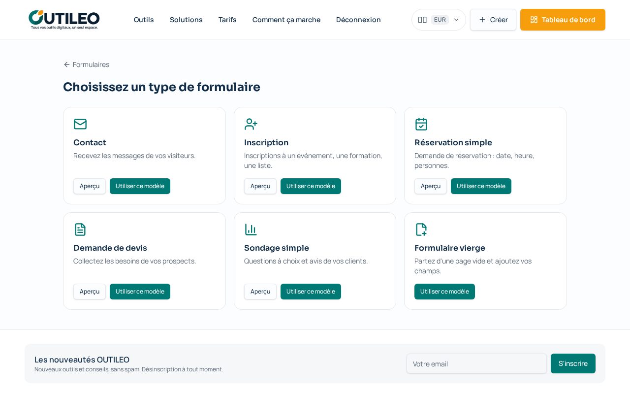The height and width of the screenshot is (394, 630).
Task: Click the Déconnexion link
Action: [x=358, y=20]
